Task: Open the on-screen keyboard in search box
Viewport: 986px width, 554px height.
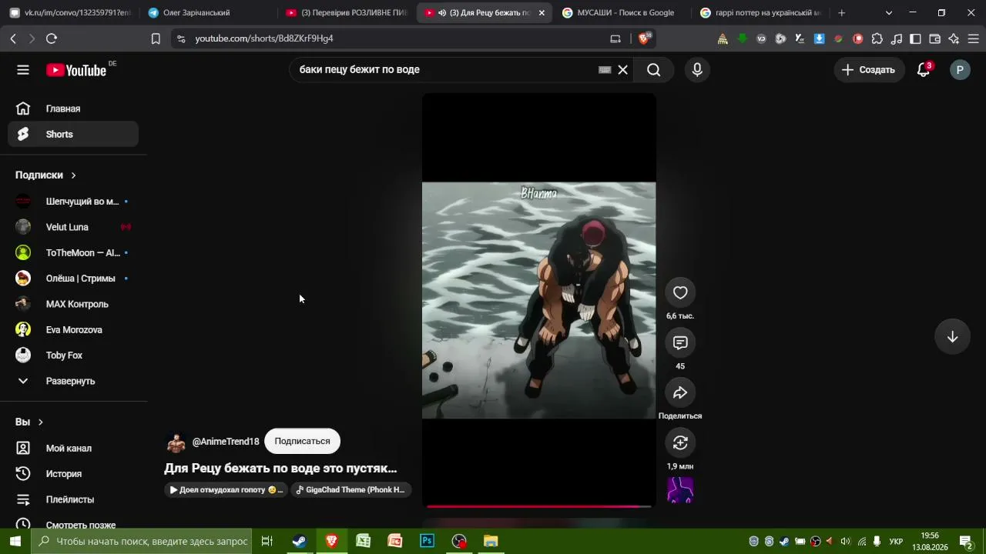Action: tap(605, 70)
